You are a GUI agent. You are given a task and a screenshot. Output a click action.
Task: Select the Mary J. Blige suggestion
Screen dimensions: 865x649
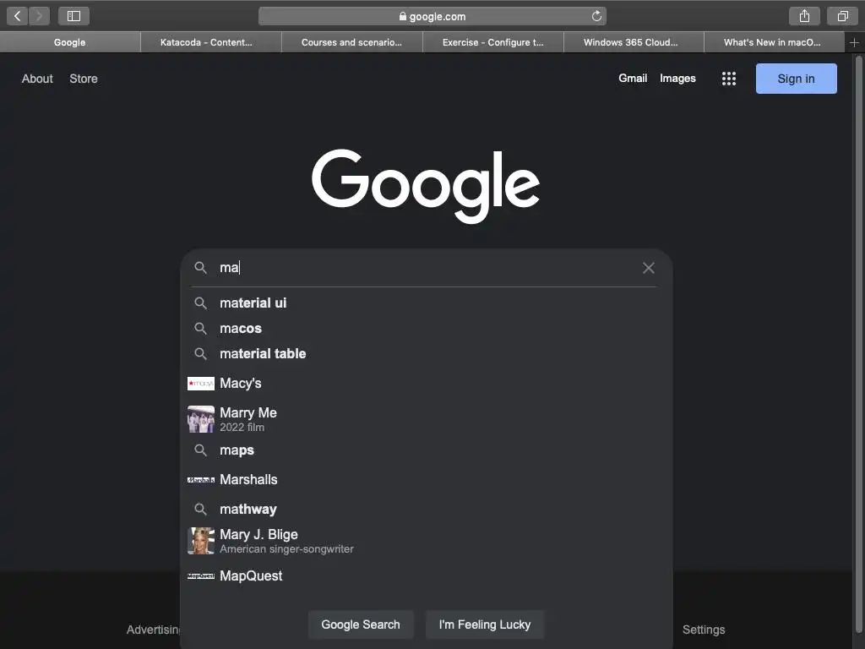click(427, 541)
